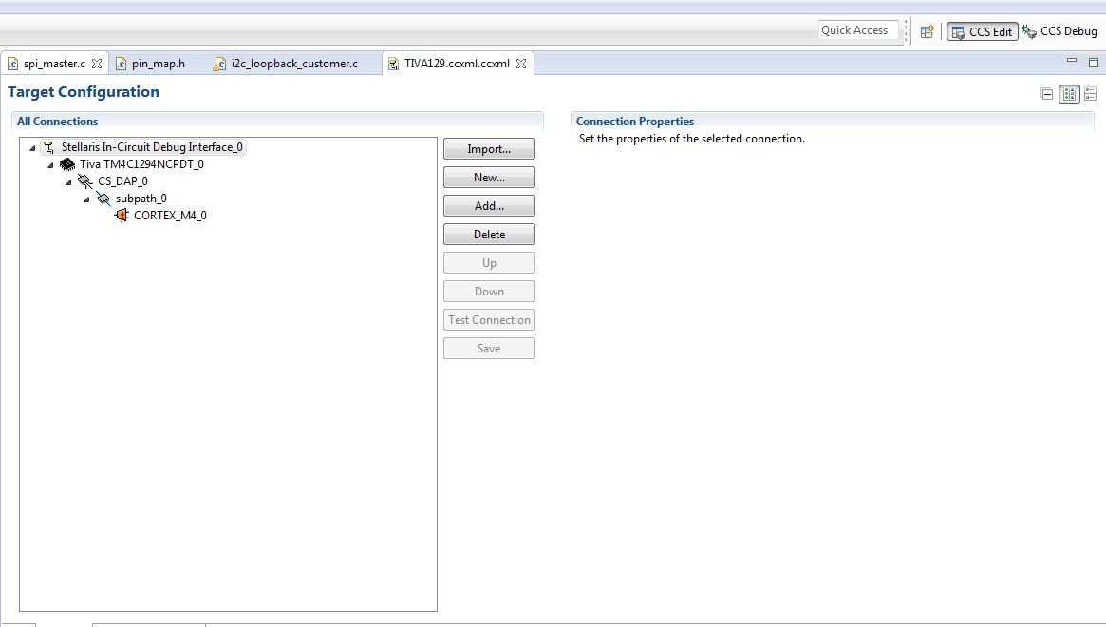
Task: Click the All Connections section header
Action: pos(57,122)
